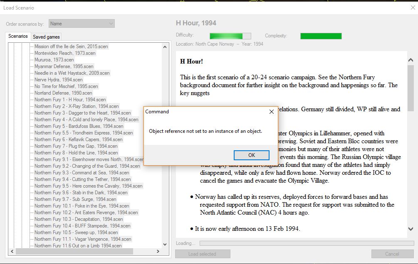Click the description panel vertical scrollbar thumb
This screenshot has height=264, width=418.
pyautogui.click(x=411, y=88)
